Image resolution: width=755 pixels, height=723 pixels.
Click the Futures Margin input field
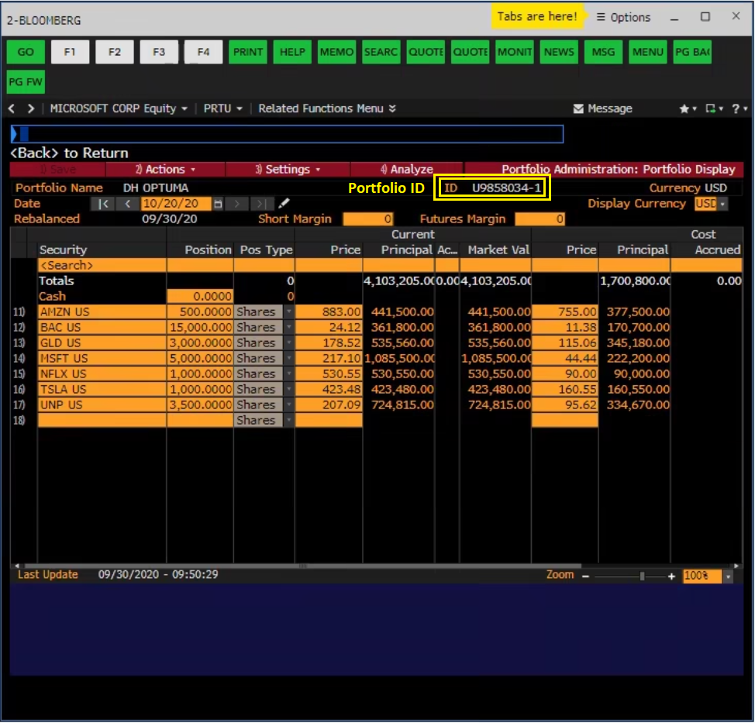[540, 219]
